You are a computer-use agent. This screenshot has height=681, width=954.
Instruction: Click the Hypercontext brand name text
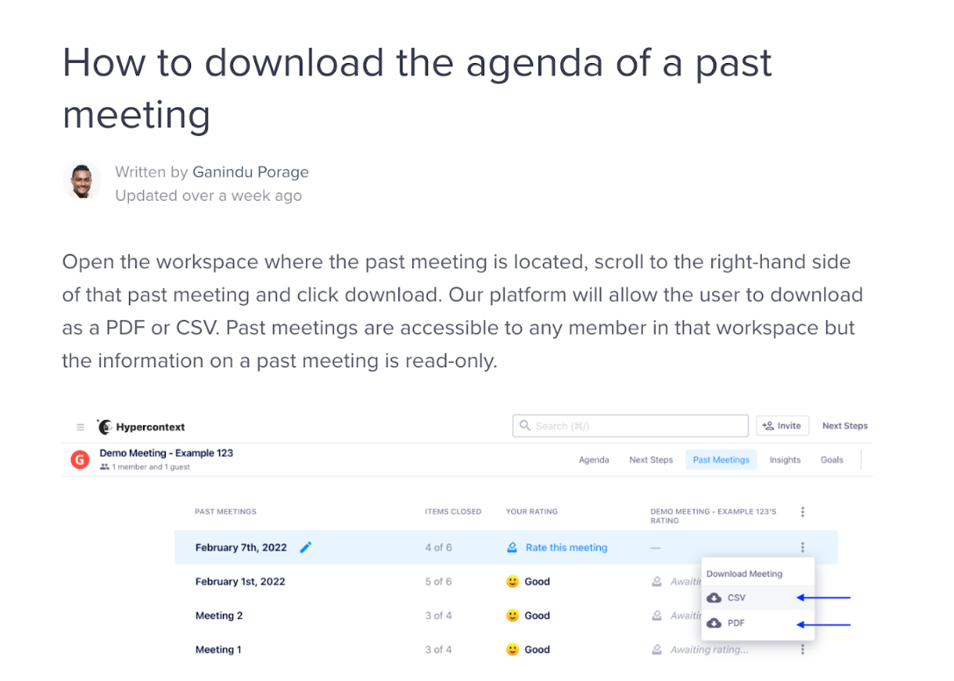click(x=150, y=427)
